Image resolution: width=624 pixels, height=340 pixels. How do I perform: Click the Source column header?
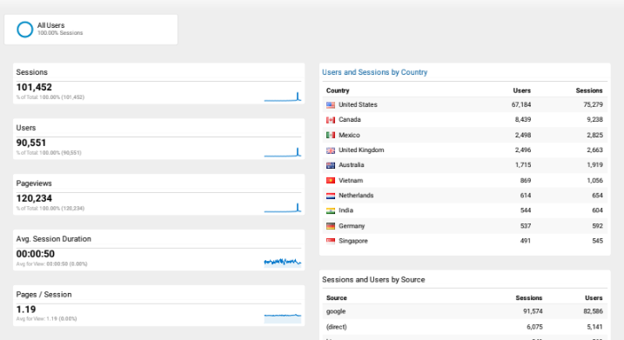click(337, 298)
